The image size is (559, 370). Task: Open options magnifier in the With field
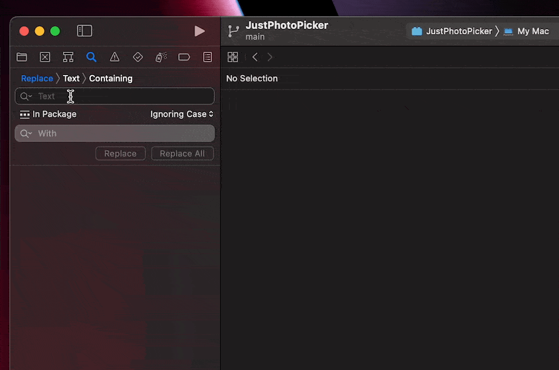(26, 134)
